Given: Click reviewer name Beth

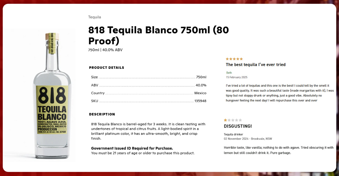Looking at the screenshot, I should pos(229,73).
